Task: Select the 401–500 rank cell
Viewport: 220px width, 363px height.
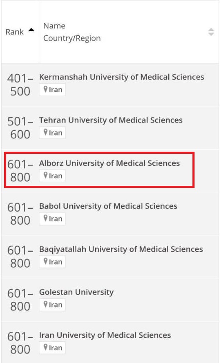Action: pyautogui.click(x=20, y=85)
